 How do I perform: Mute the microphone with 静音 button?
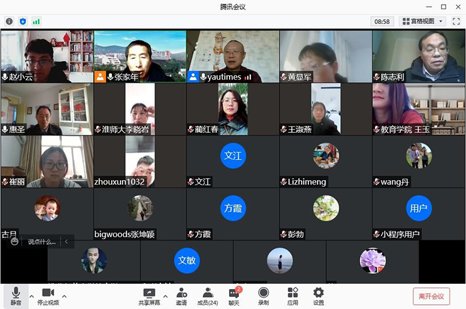coord(15,296)
